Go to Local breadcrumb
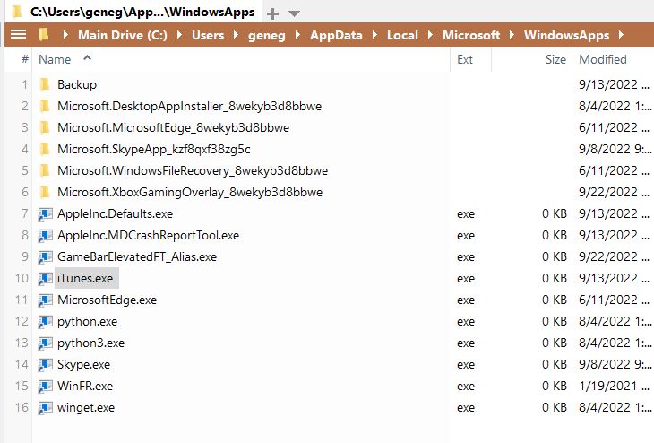654x443 pixels. pos(402,35)
